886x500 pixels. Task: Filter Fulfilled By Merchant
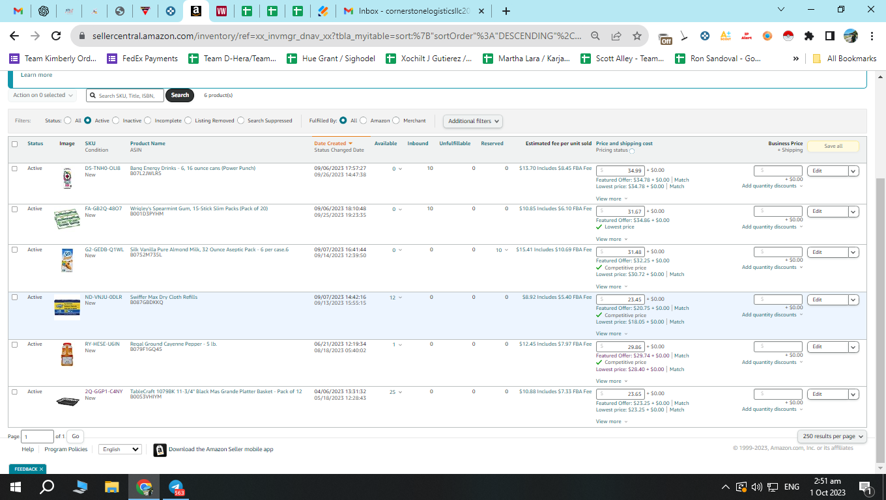[396, 120]
